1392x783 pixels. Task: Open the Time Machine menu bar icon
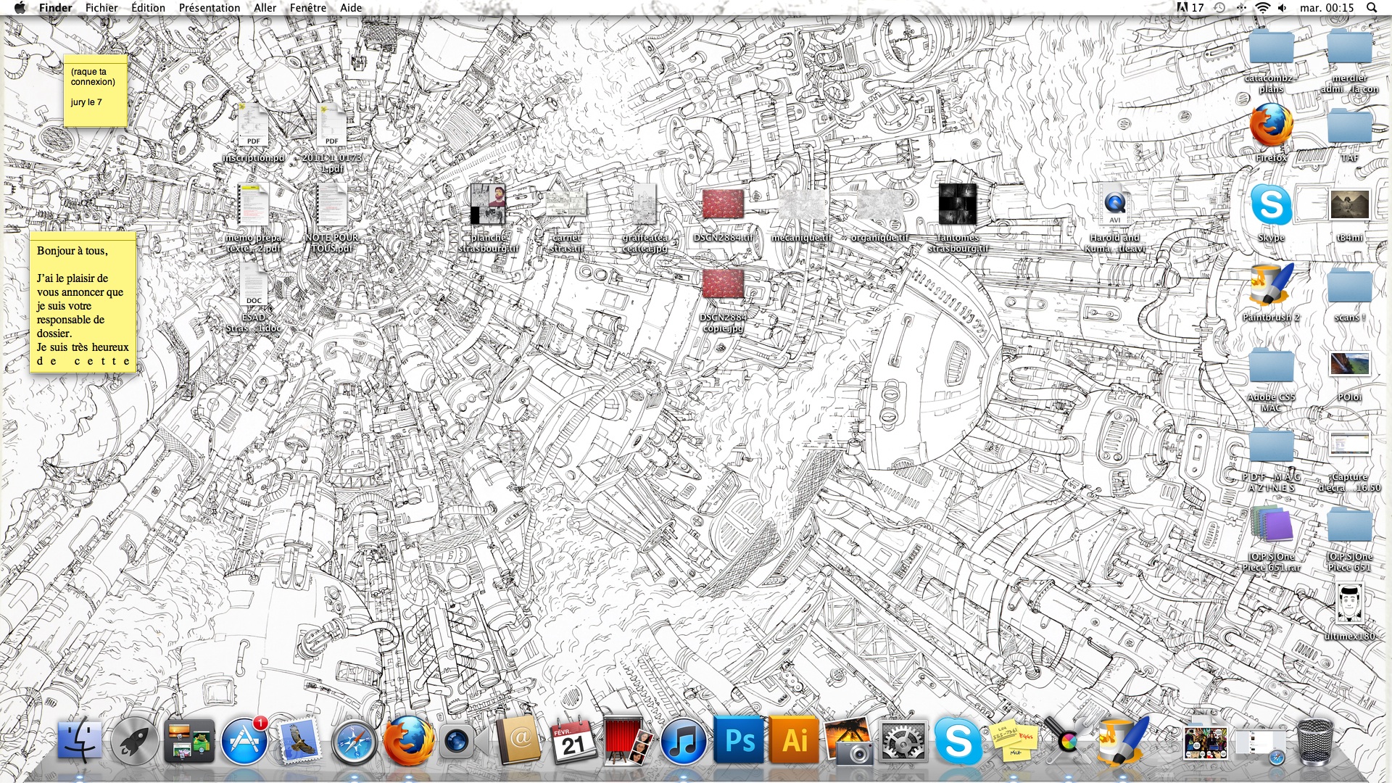click(x=1220, y=7)
